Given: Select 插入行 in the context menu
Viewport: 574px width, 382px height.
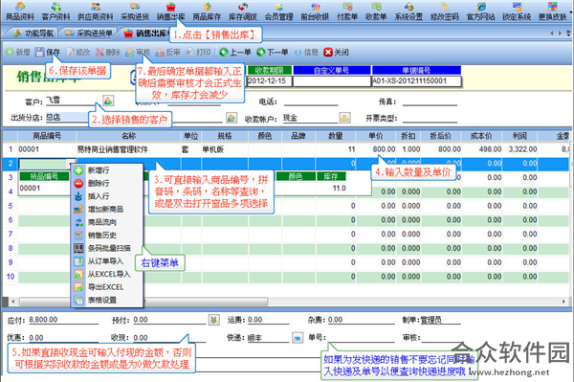Looking at the screenshot, I should 99,196.
